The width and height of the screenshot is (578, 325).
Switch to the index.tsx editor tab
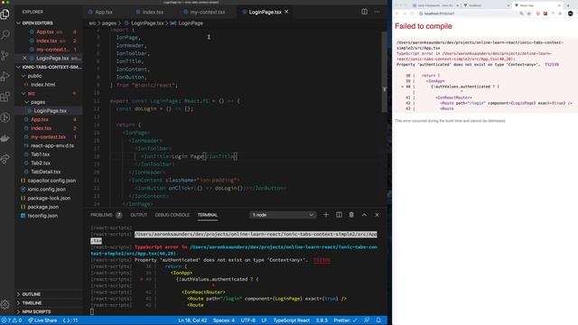pyautogui.click(x=153, y=12)
